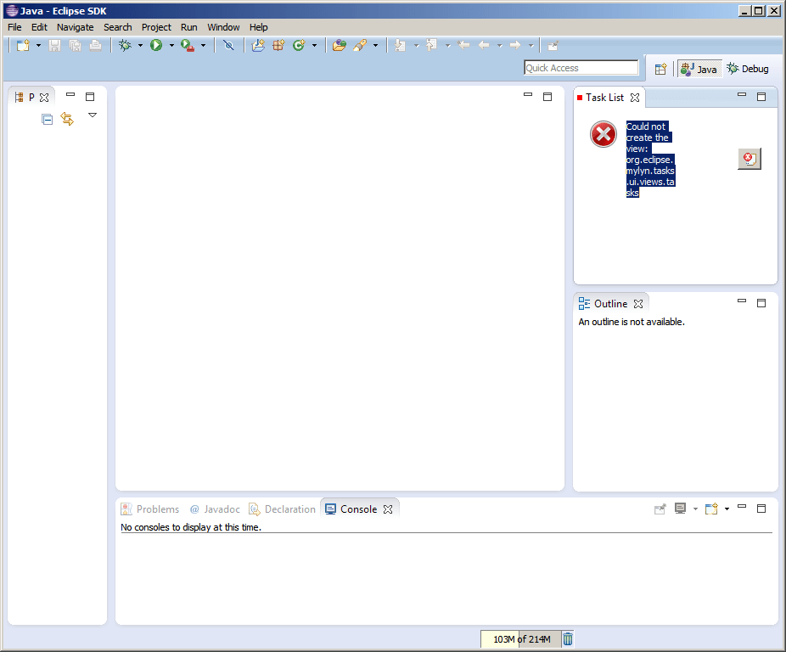Screen dimensions: 786x652
Task: Close the Console view tab
Action: 388,509
